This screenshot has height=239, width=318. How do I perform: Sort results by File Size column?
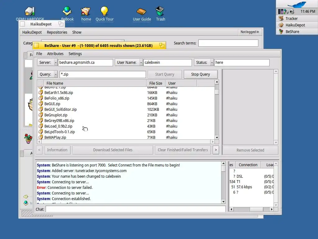[156, 83]
